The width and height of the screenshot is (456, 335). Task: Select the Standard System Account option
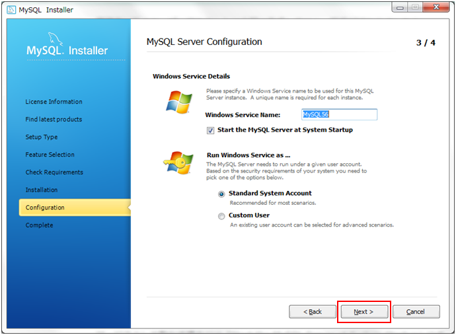point(221,194)
